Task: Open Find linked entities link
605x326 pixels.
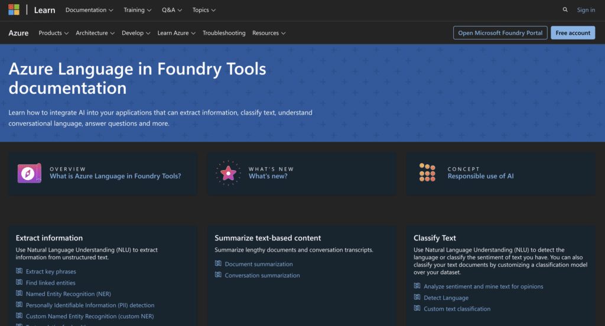Action: [x=51, y=282]
